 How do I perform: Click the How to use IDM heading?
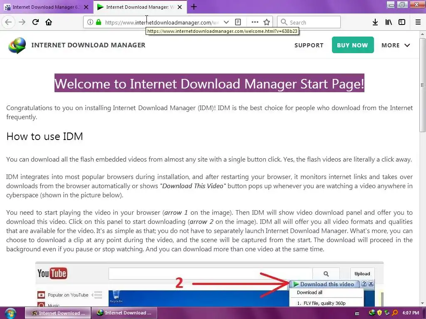point(45,136)
